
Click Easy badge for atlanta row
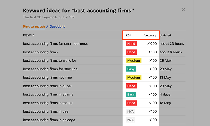(x=131, y=95)
